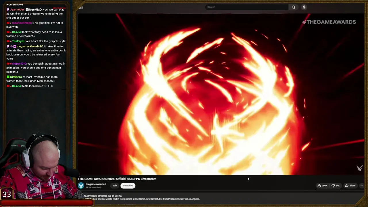Click the verified badge beside thegameawards
This screenshot has height=207, width=368.
click(105, 184)
